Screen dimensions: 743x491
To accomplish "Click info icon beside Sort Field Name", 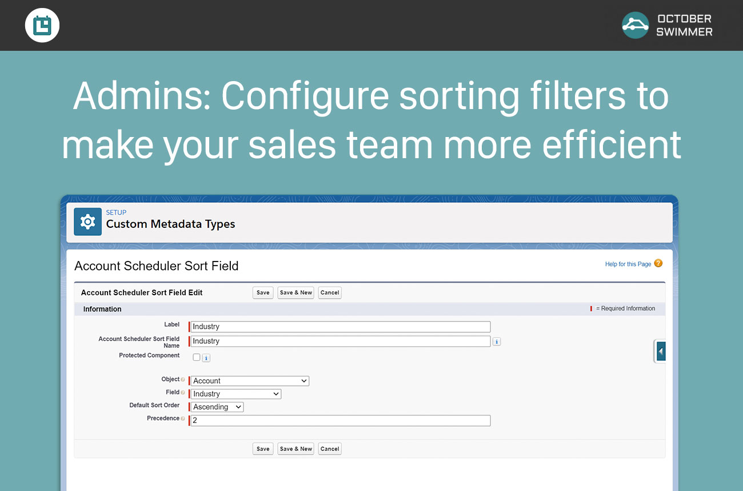I will coord(497,341).
